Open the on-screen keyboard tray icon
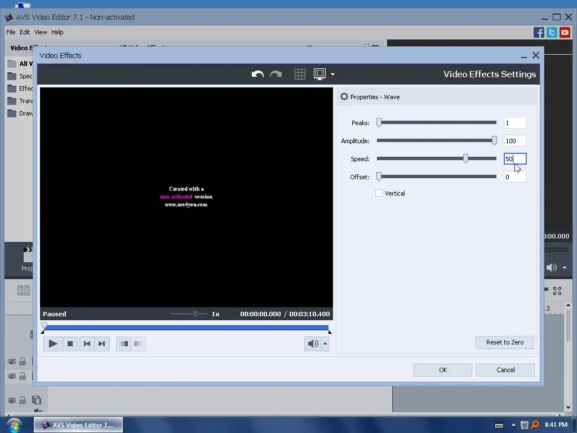The height and width of the screenshot is (433, 577). click(x=499, y=425)
